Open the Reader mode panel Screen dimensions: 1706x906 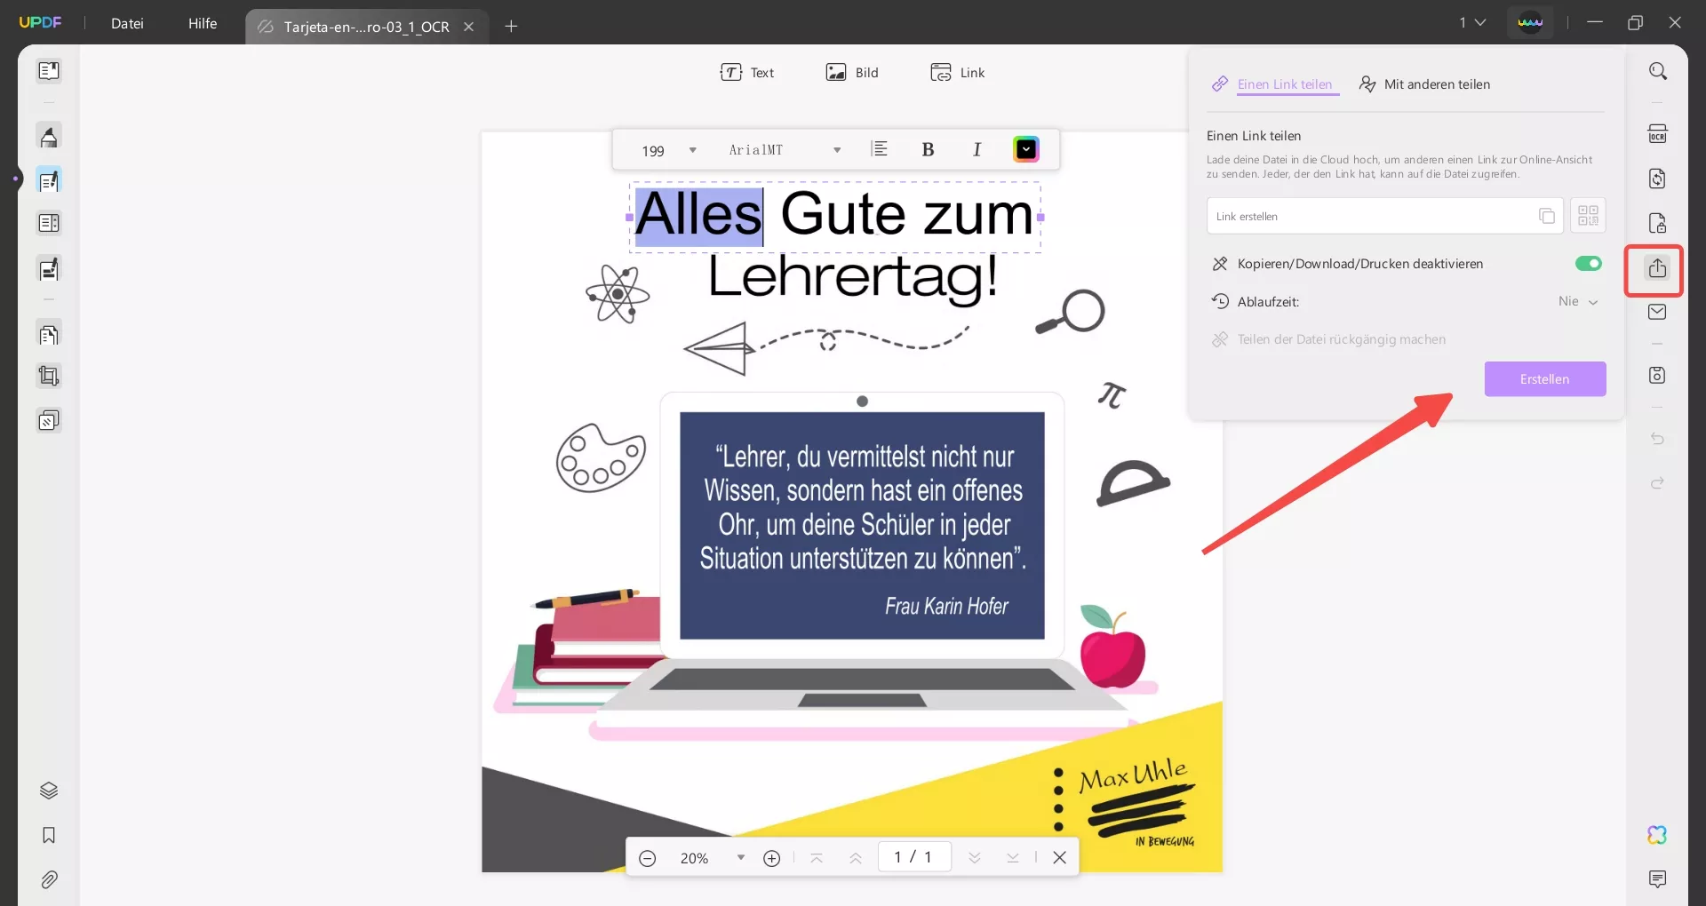pyautogui.click(x=49, y=70)
